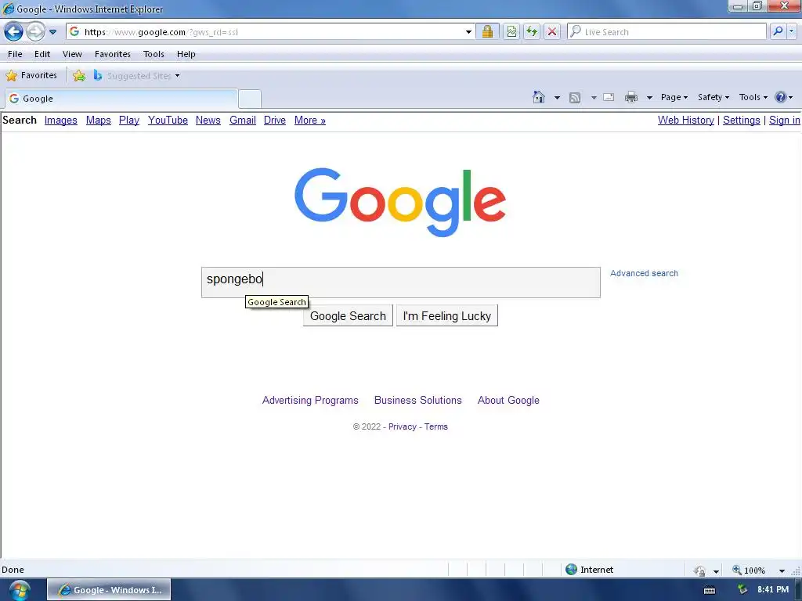Open the News link
802x601 pixels.
click(x=208, y=120)
